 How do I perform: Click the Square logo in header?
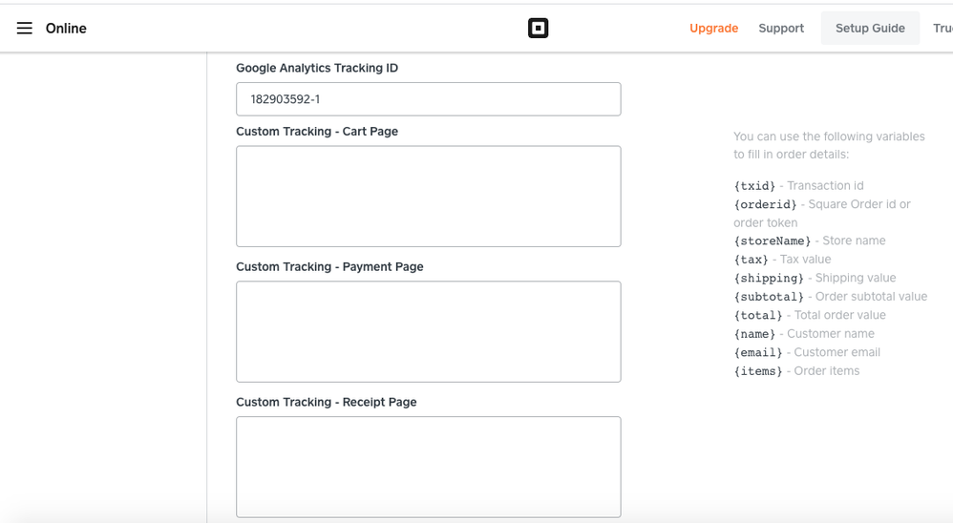(x=538, y=29)
